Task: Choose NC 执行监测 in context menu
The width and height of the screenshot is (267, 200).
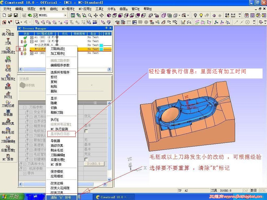Action: click(59, 129)
